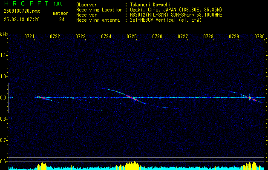Click time marker 0729
This screenshot has height=170, width=268.
(234, 36)
